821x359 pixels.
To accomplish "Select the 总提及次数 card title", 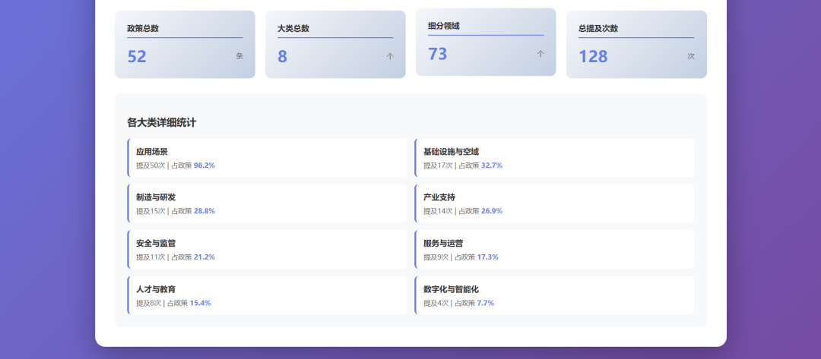I will pos(598,28).
